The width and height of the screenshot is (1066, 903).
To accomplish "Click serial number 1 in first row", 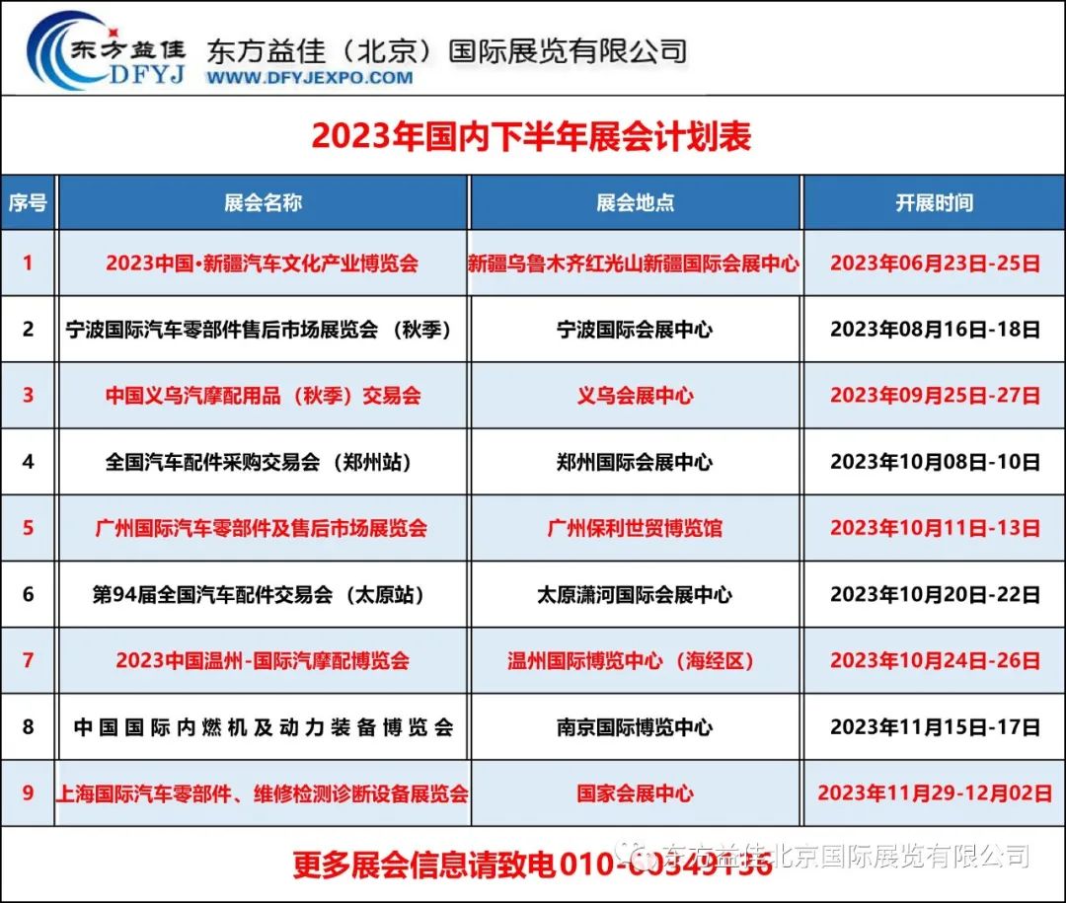I will tap(28, 263).
